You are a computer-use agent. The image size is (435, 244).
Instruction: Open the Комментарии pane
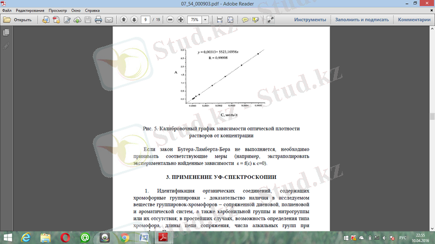(x=414, y=20)
